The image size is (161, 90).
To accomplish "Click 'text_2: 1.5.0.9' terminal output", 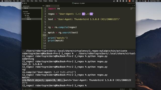I will pyautogui.click(x=32, y=64).
